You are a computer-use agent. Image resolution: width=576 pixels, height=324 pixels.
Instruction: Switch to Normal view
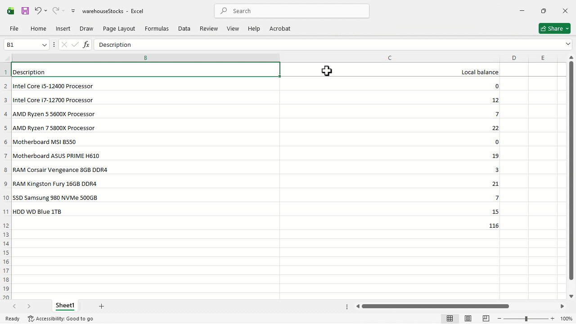click(450, 319)
